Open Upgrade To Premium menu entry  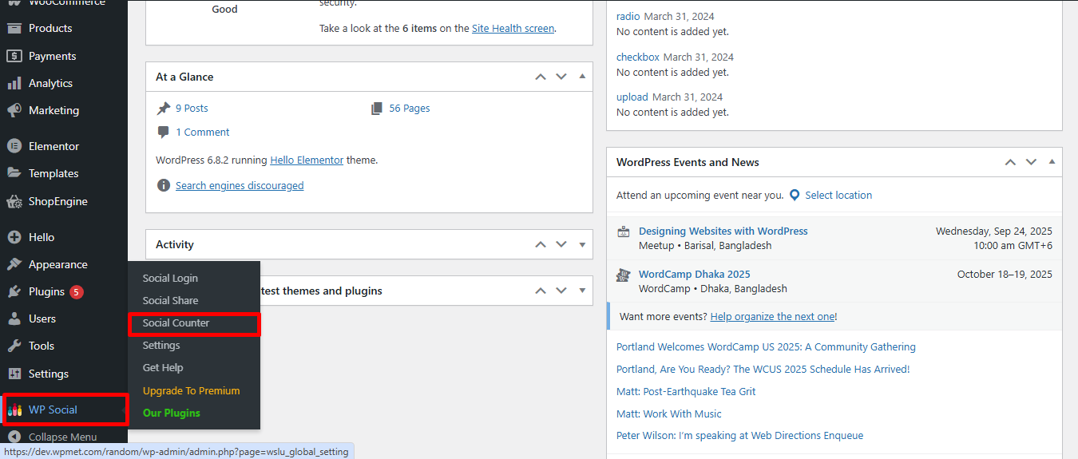tap(191, 391)
